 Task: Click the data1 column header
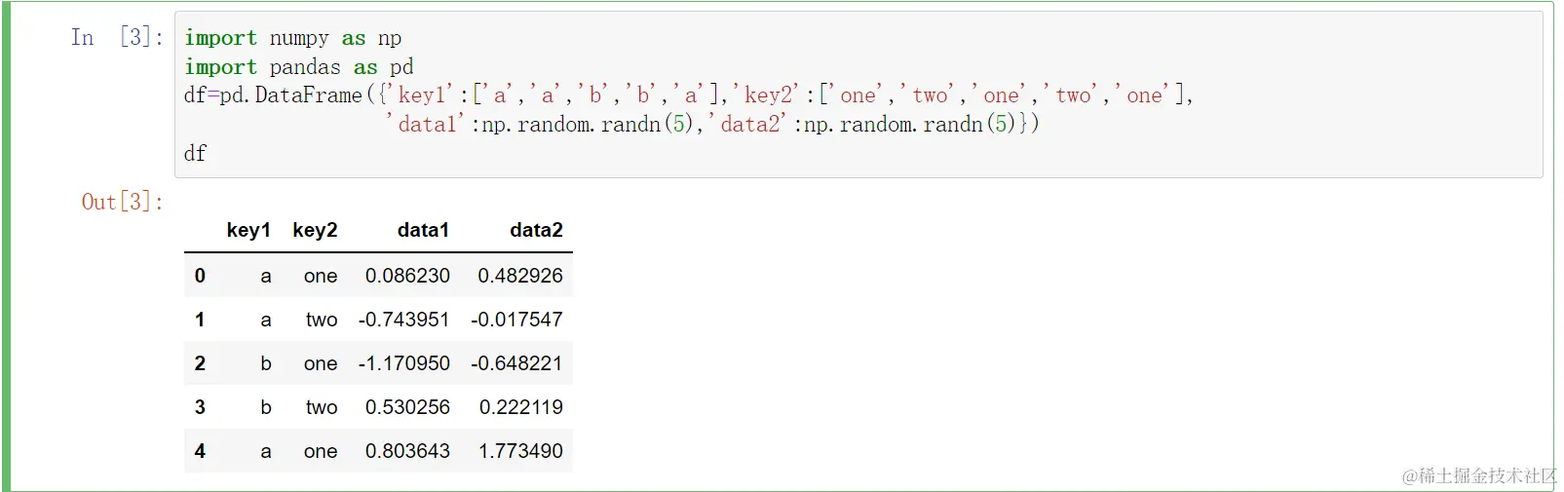pos(423,230)
